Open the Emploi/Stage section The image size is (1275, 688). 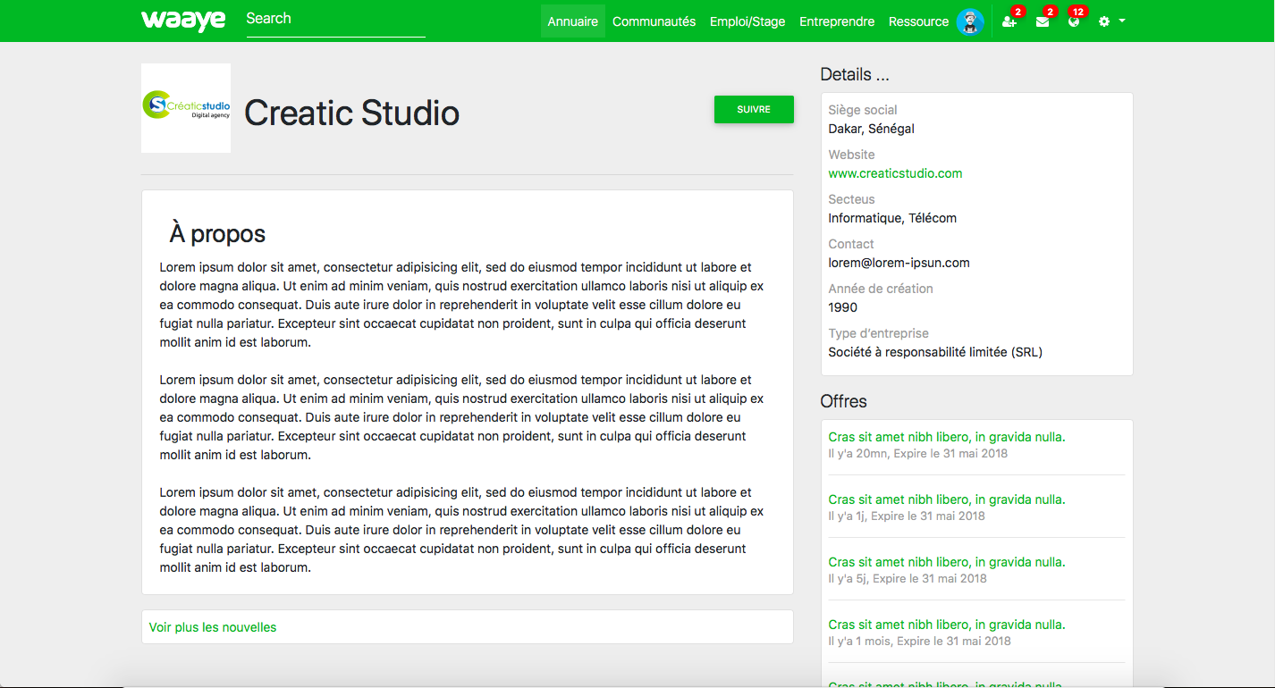pyautogui.click(x=747, y=21)
